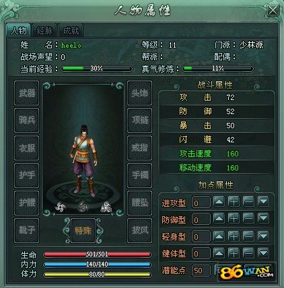Image resolution: width=284 pixels, height=288 pixels.
Task: Click the 衣服 clothing equipment slot
Action: coord(27,148)
